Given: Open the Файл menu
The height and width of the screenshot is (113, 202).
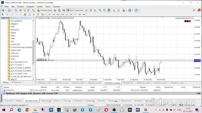Looking at the screenshot, I should 7,7.
